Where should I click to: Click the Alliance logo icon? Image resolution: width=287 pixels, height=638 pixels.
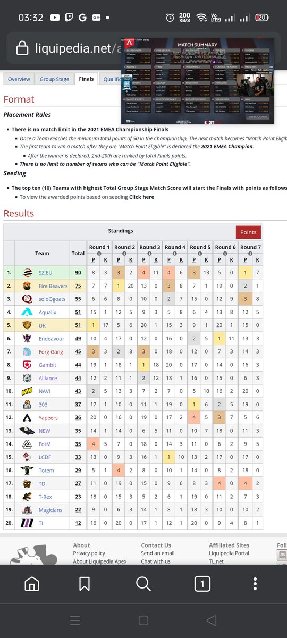tap(28, 378)
